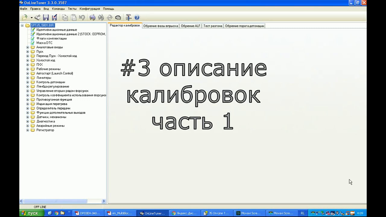Image resolution: width=386 pixels, height=217 pixels.
Task: Click tree panel scroll left arrow
Action: click(x=22, y=201)
